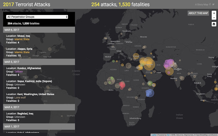Click the blue circle cluster in Somalia
Viewport: 218px width, 136px height.
150,93
